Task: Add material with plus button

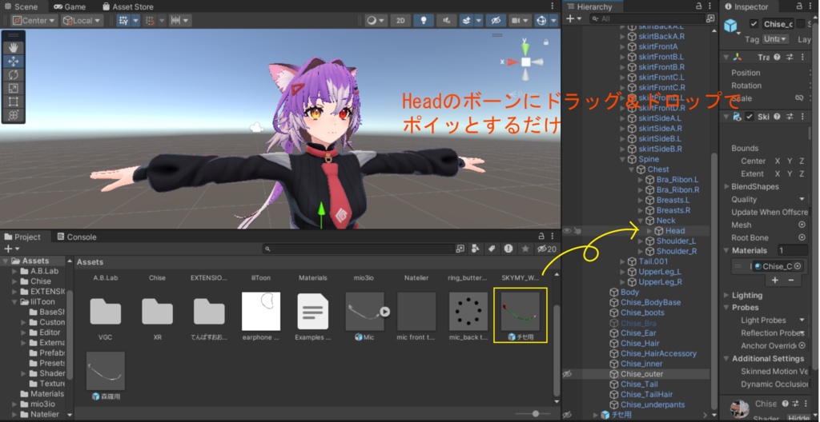Action: (774, 280)
